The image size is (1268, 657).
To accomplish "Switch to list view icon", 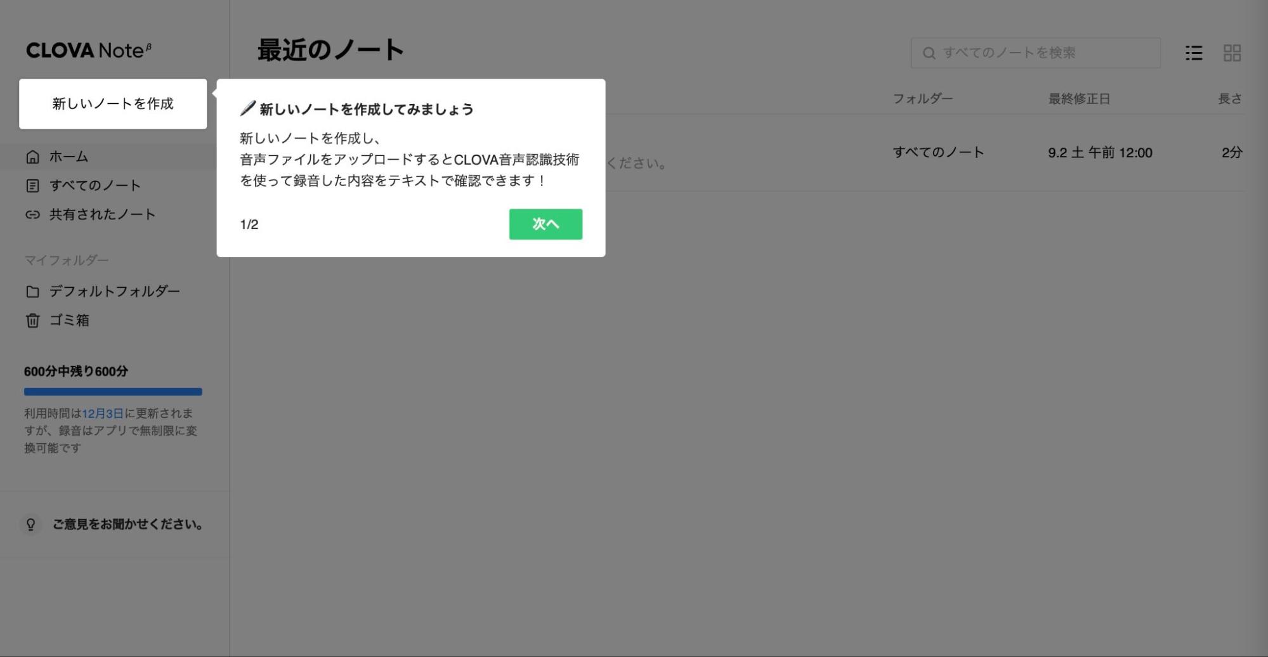I will (x=1194, y=53).
